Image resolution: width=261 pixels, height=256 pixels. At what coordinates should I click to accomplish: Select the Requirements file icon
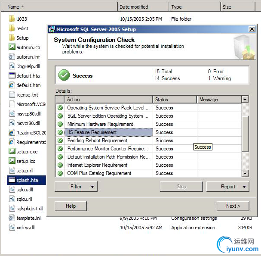(x=12, y=142)
